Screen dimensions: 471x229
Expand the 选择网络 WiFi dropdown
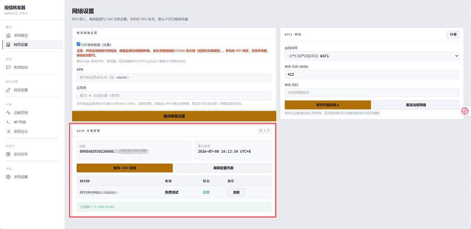(x=372, y=56)
